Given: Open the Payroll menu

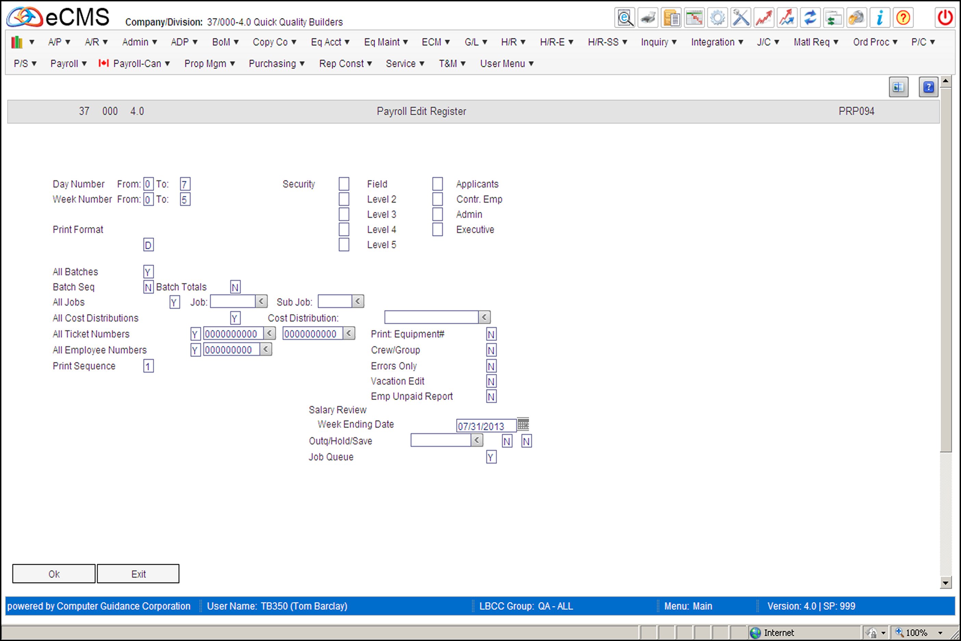Looking at the screenshot, I should pos(68,64).
